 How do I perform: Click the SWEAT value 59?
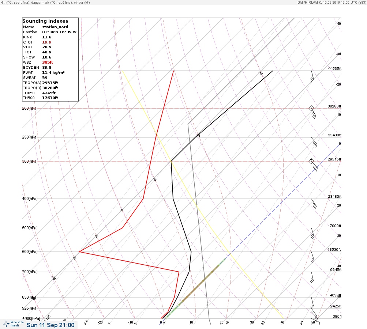45,77
